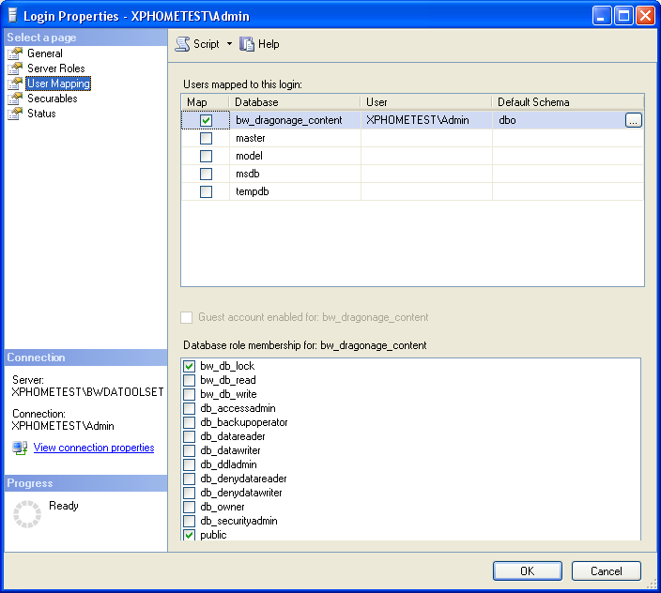661x593 pixels.
Task: Check the db_owner role membership
Action: [x=190, y=507]
